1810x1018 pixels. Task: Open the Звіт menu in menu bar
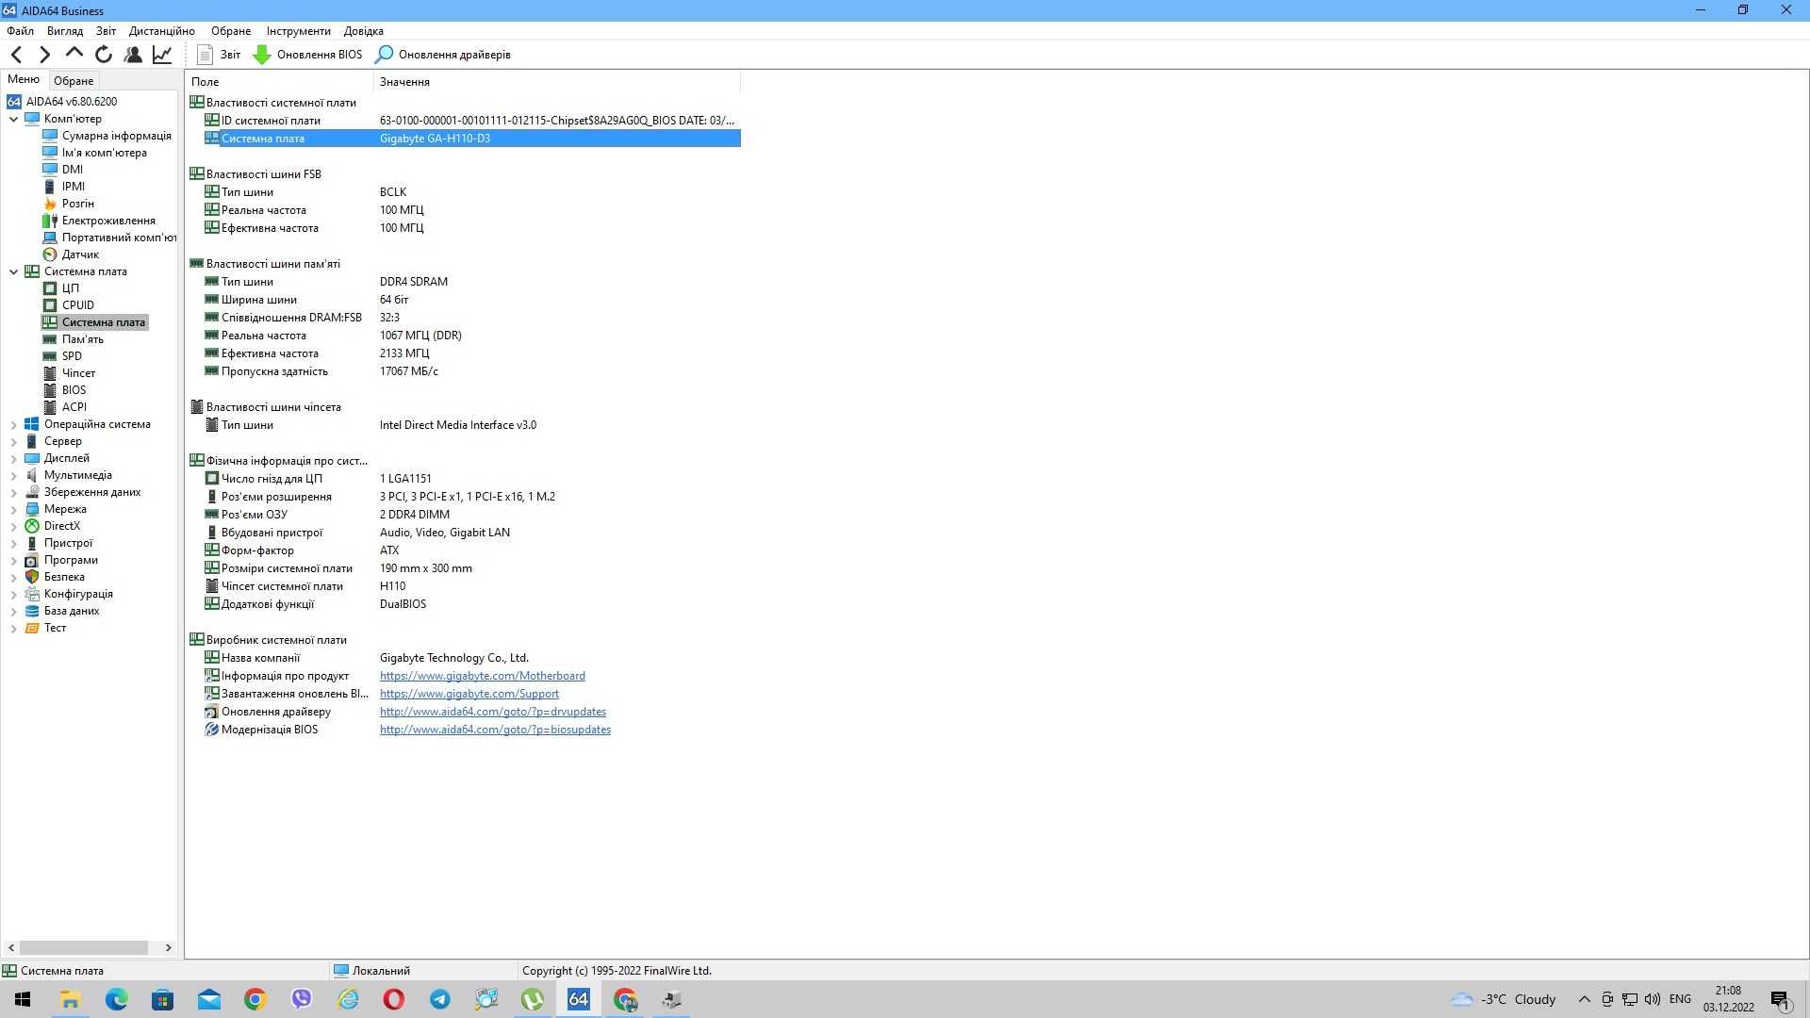pyautogui.click(x=106, y=31)
